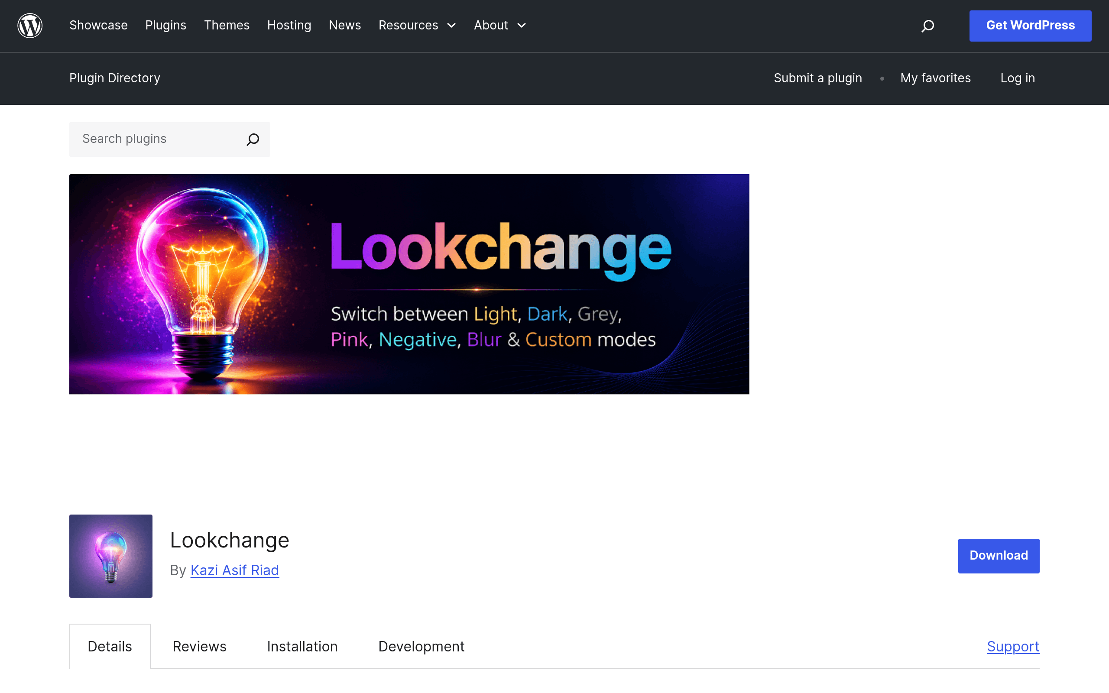Click the Log in link
Screen dimensions: 1109x693
1018,78
